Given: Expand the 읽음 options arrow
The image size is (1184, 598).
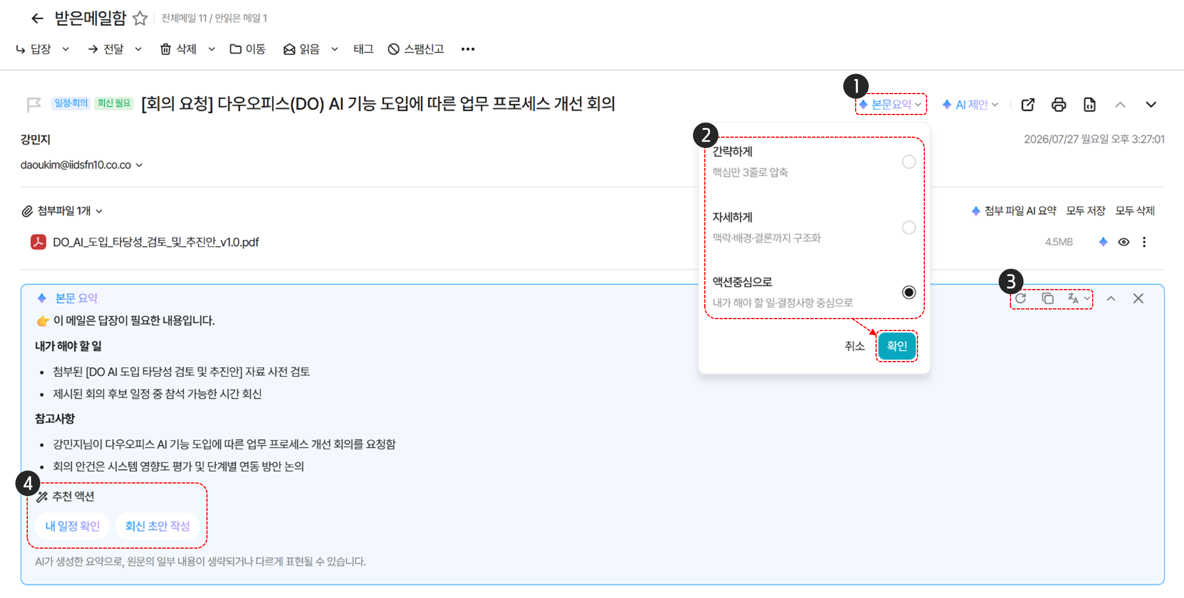Looking at the screenshot, I should click(335, 49).
